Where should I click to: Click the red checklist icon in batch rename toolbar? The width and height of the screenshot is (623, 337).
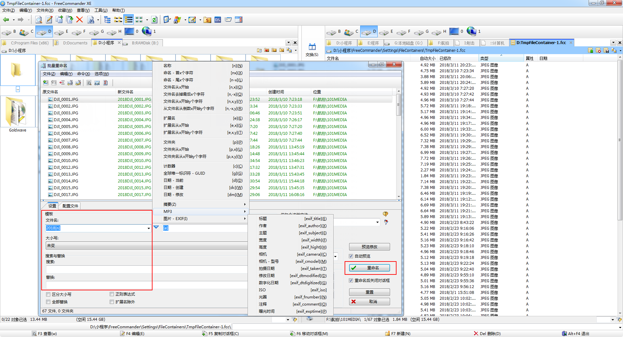click(105, 83)
